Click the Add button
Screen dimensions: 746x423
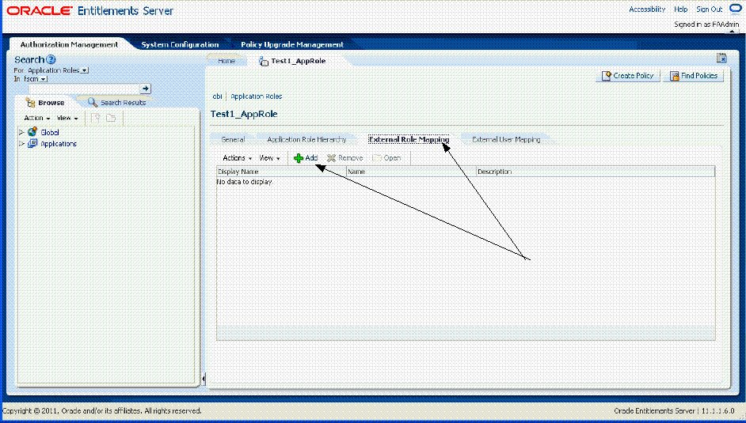coord(306,158)
